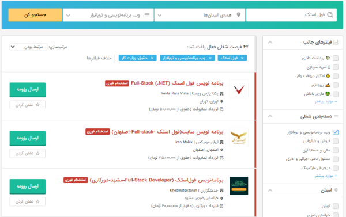Image resolution: width=346 pixels, height=217 pixels.
Task: Check the امکان دریافت وام checkbox
Action: pyautogui.click(x=336, y=76)
